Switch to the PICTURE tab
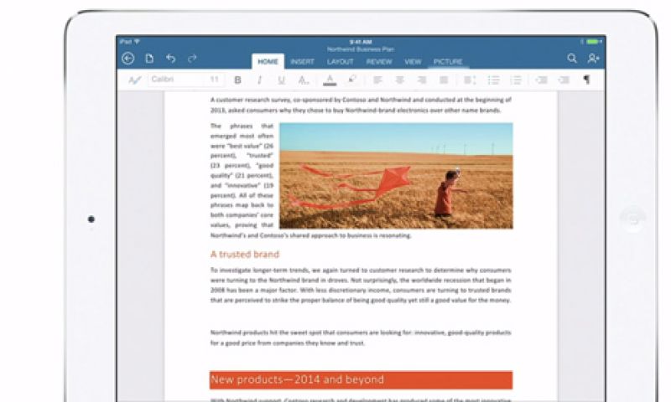Viewport: 671px width, 402px height. [448, 62]
